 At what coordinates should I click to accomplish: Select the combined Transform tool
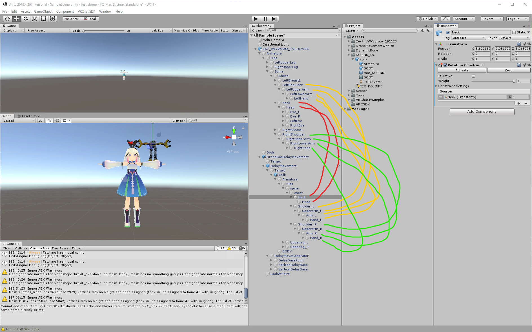point(52,19)
